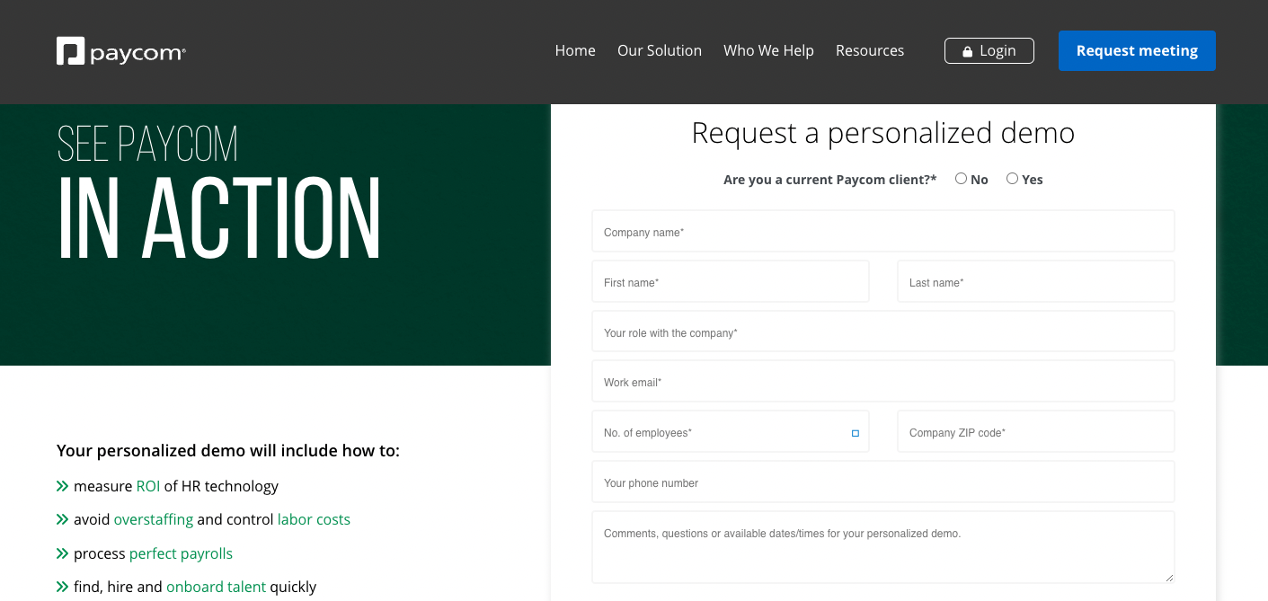Image resolution: width=1268 pixels, height=601 pixels.
Task: Click the Login button
Action: pyautogui.click(x=989, y=50)
